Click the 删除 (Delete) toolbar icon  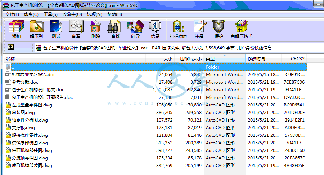pos(96,26)
